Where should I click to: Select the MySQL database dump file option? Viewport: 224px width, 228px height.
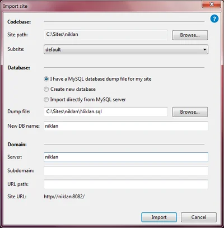point(46,79)
